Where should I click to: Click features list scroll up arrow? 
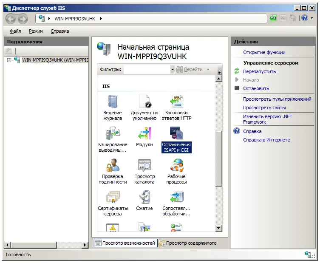[x=219, y=79]
